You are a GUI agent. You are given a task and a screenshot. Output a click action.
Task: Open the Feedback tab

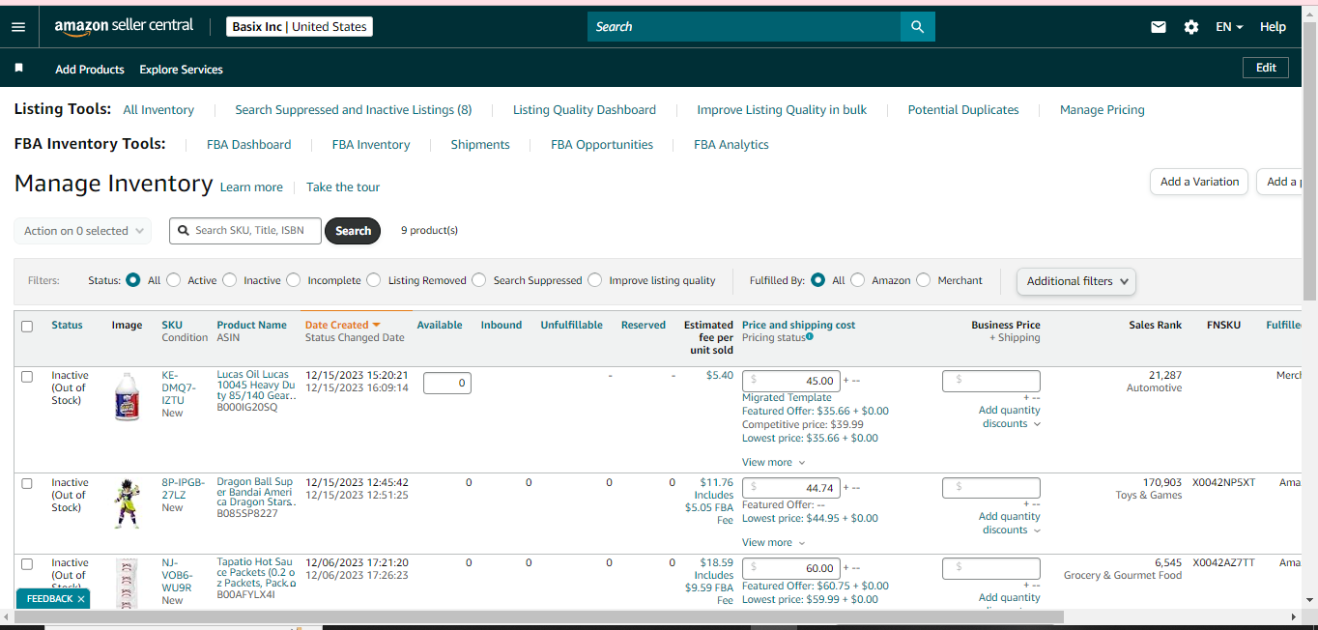(x=49, y=599)
